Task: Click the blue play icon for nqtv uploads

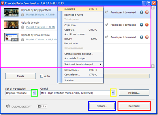Action: pos(142,25)
